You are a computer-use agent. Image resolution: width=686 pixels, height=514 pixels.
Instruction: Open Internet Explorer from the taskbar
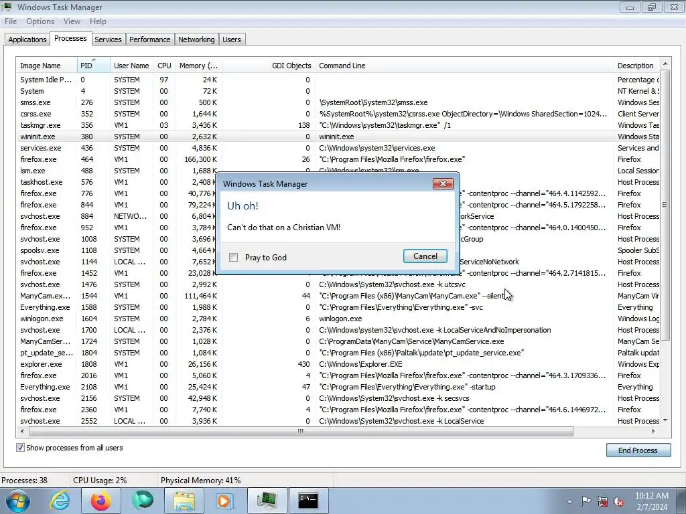[60, 501]
